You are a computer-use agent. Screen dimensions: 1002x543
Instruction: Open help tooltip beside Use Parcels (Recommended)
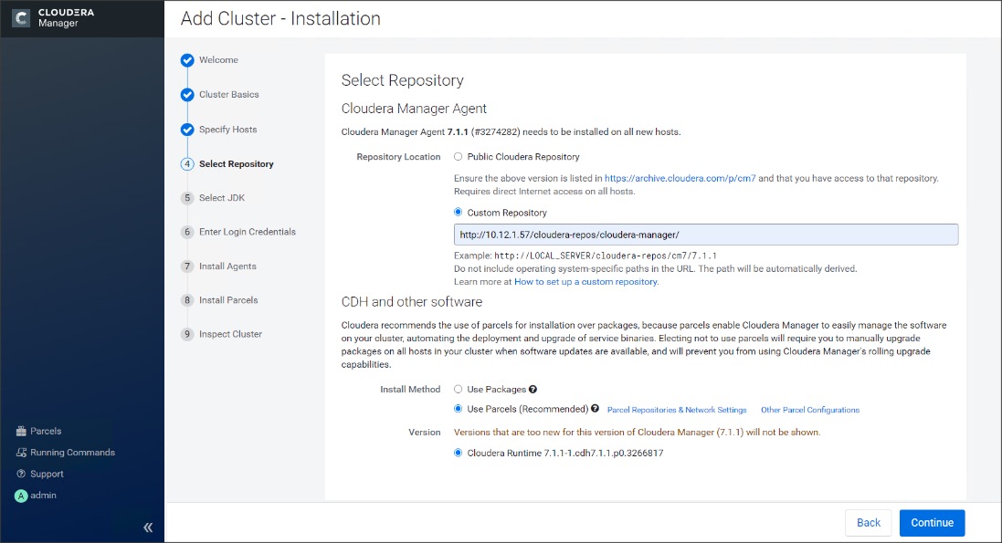coord(595,409)
